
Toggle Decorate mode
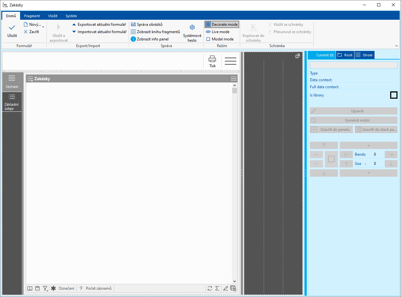222,25
